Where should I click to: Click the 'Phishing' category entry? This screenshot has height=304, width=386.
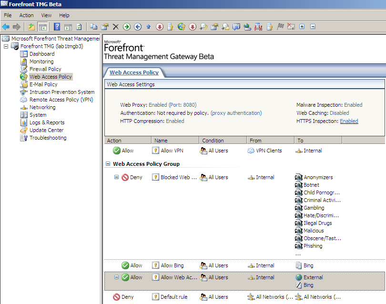click(x=313, y=246)
